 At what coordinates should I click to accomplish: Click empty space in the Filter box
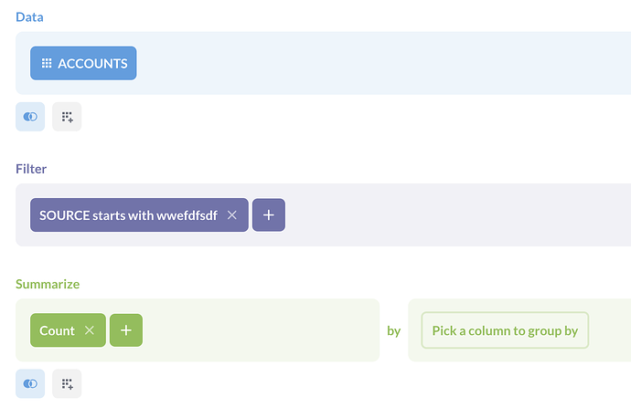coord(457,215)
